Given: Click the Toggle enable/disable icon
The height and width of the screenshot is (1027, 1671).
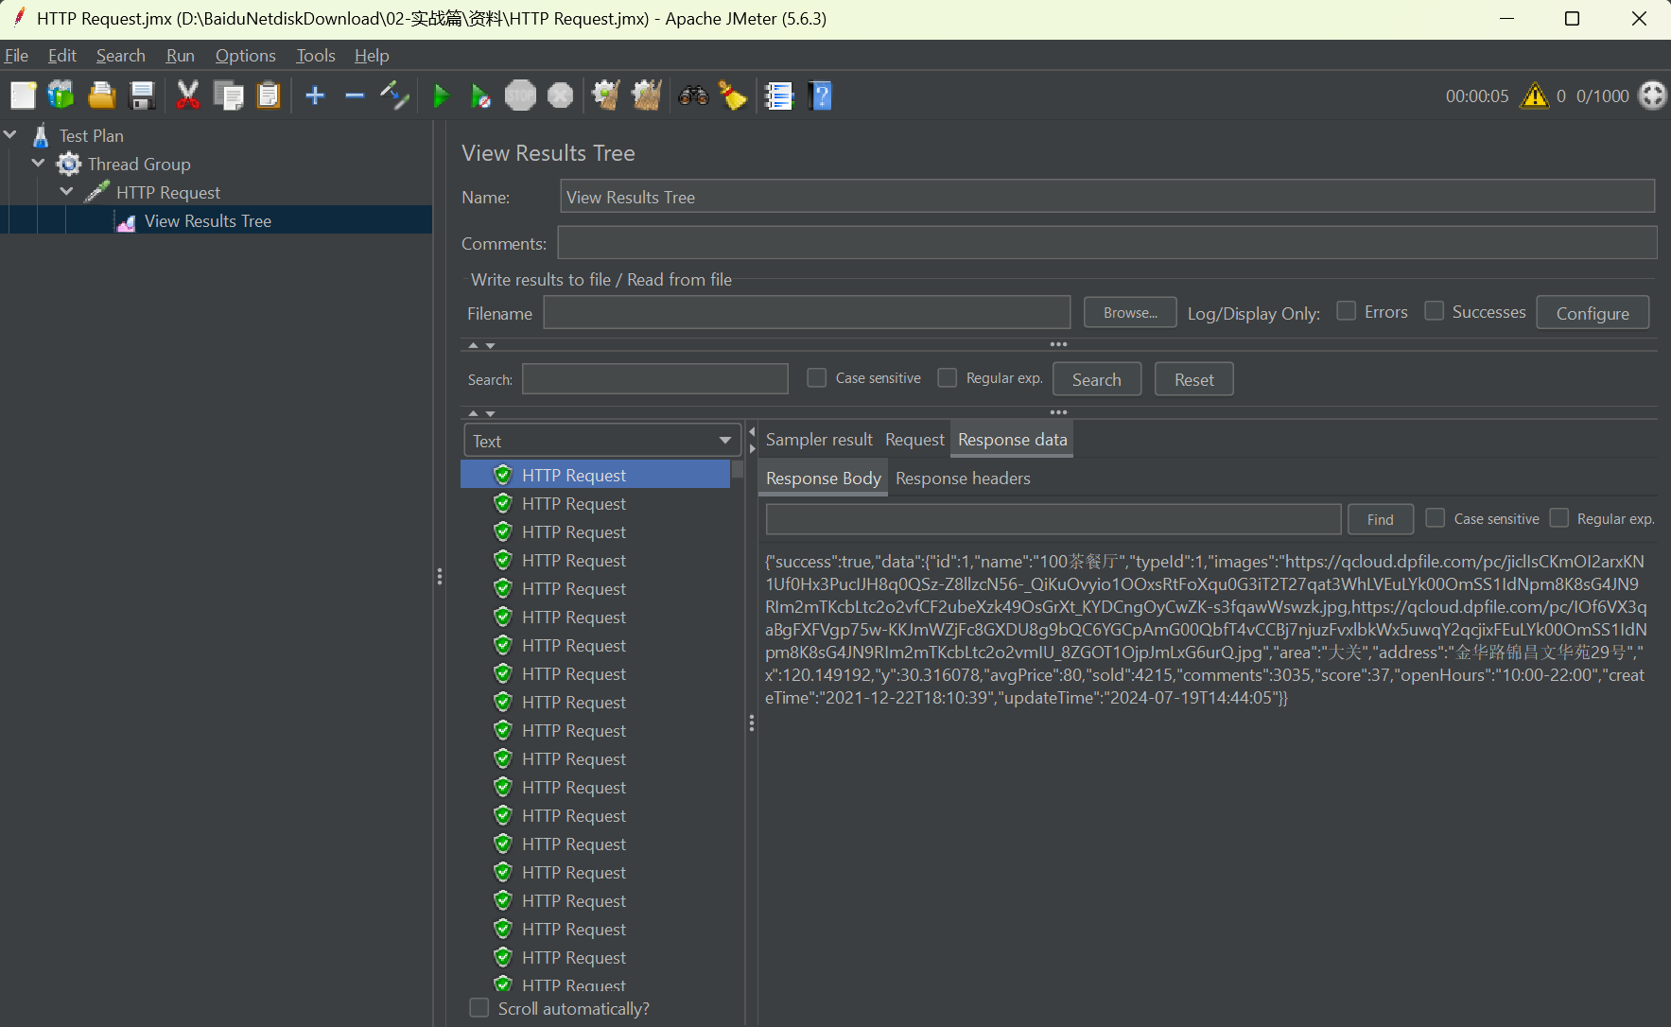Looking at the screenshot, I should tap(394, 96).
